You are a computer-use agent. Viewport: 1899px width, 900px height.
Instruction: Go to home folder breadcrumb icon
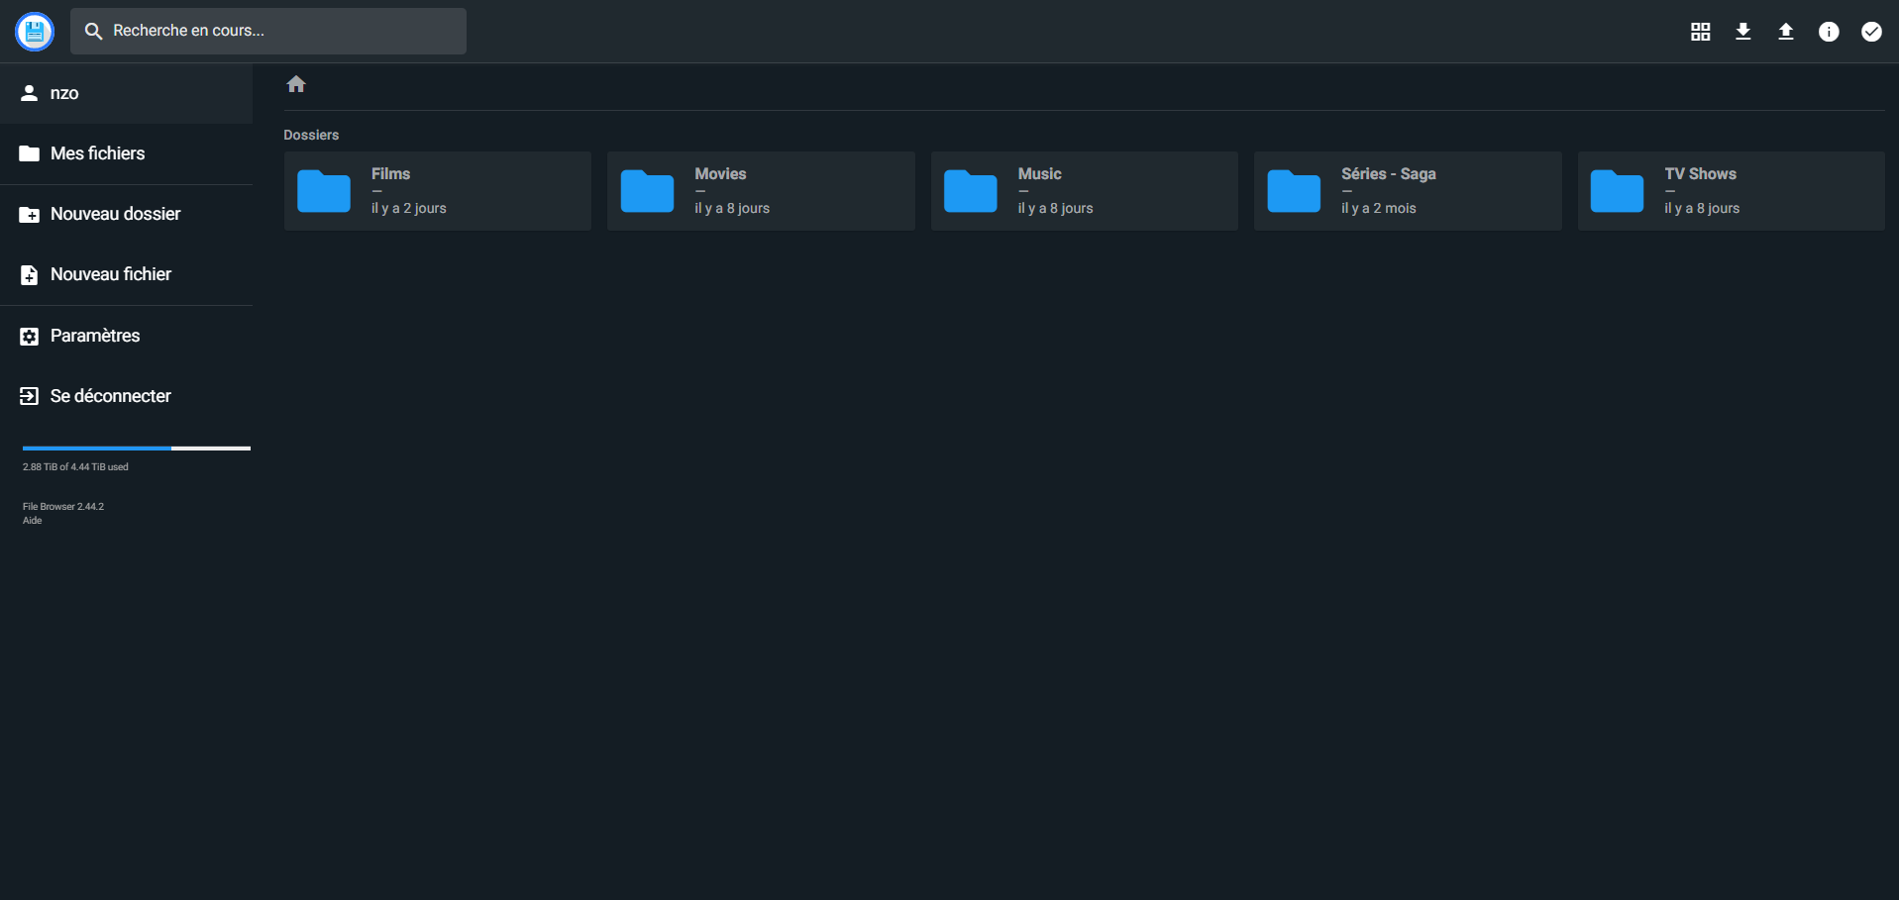tap(296, 85)
